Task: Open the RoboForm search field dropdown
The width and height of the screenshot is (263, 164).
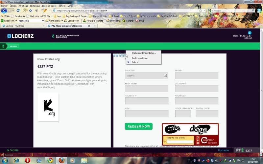Action: point(43,21)
